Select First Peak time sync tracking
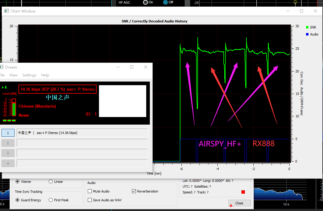The height and width of the screenshot is (211, 323). click(51, 200)
